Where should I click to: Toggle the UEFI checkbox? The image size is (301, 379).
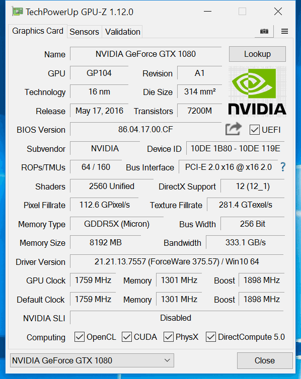click(255, 130)
